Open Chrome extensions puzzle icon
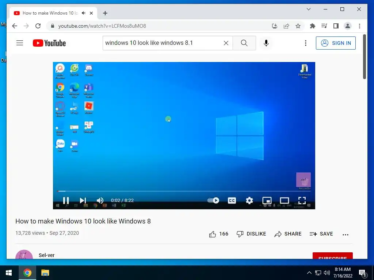The width and height of the screenshot is (374, 280). coord(313,26)
